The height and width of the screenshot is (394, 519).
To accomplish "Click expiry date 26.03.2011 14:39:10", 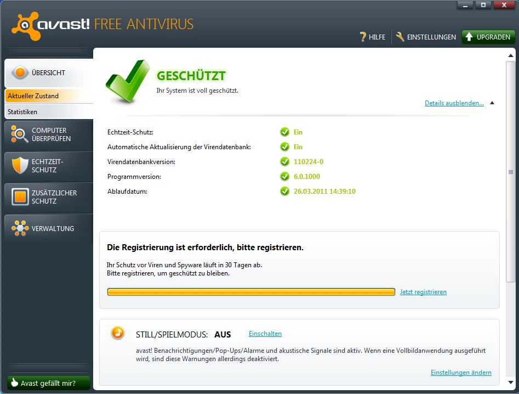I will tap(324, 191).
